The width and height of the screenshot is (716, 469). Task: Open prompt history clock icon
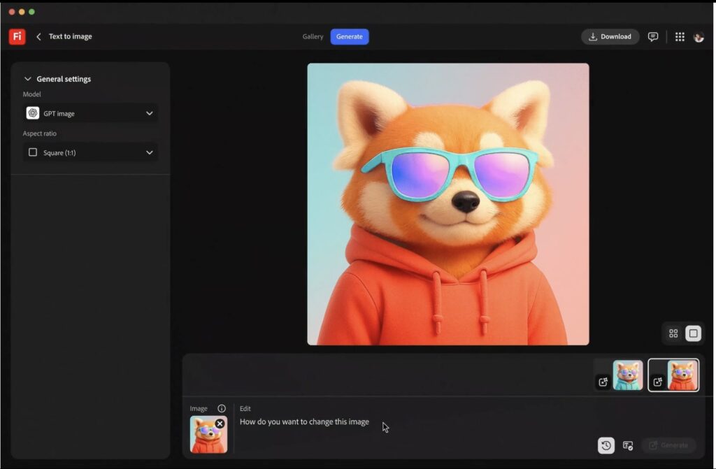(606, 445)
